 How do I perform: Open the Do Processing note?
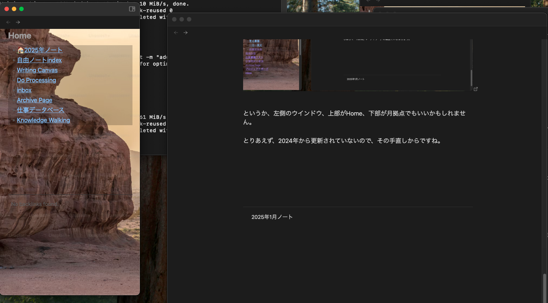coord(36,80)
